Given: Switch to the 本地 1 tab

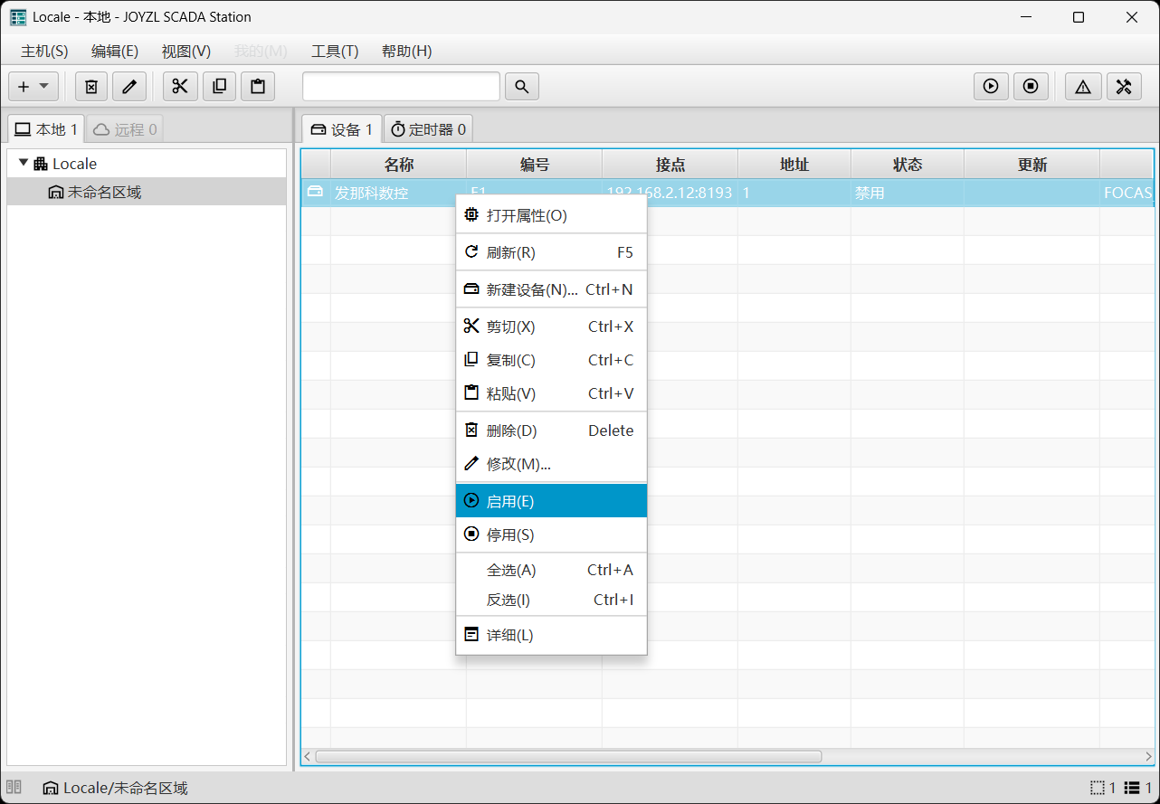Looking at the screenshot, I should point(46,129).
